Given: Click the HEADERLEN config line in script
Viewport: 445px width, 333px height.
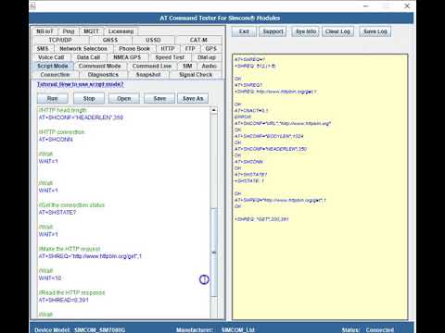Looking at the screenshot, I should (x=81, y=117).
